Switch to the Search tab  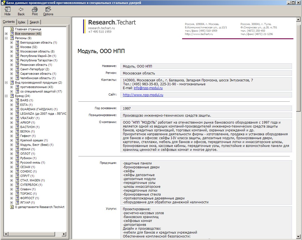point(34,22)
